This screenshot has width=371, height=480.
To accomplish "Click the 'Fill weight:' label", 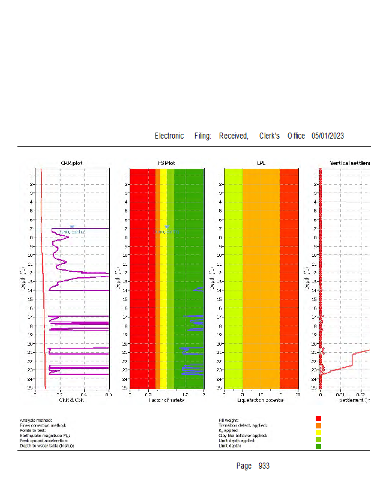I will point(229,420).
